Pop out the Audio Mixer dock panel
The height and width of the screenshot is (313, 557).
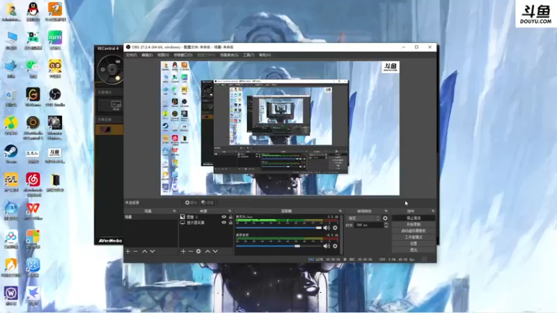click(x=340, y=211)
